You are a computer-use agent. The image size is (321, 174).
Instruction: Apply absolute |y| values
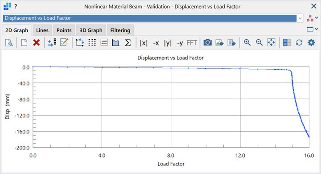(168, 43)
